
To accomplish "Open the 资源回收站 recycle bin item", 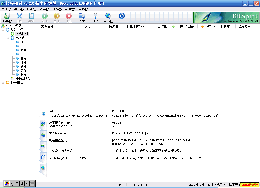I will click(x=23, y=79).
